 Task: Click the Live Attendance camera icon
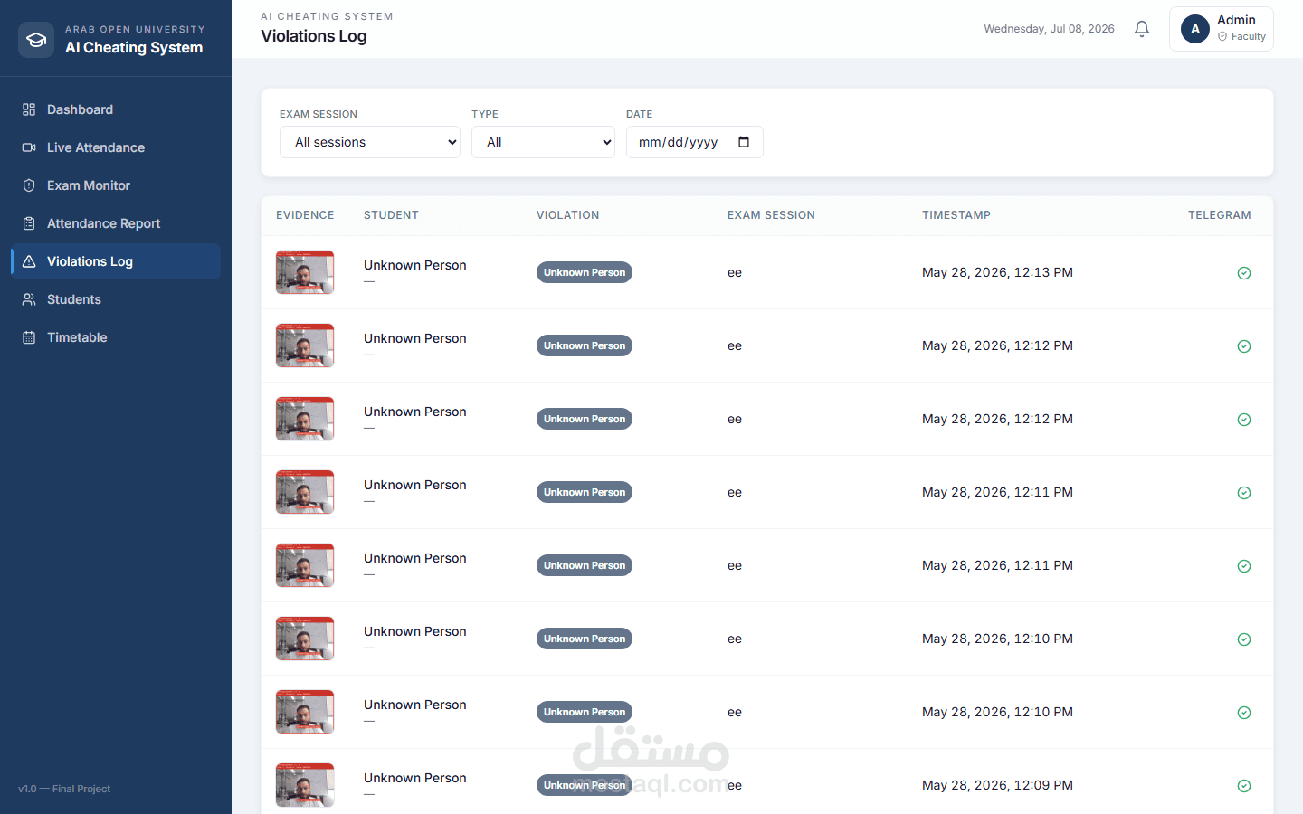click(29, 147)
